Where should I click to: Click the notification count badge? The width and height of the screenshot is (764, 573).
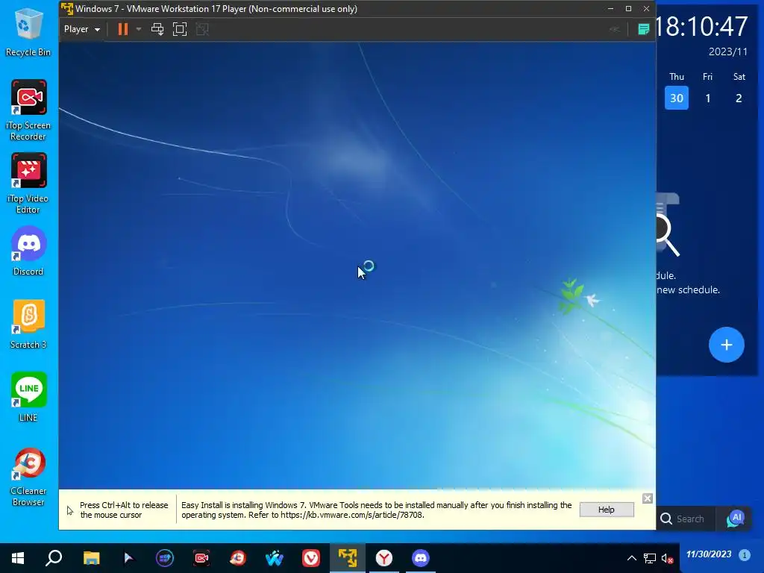(745, 554)
